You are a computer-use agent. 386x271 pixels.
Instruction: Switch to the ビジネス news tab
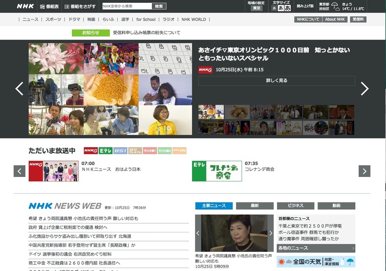tap(296, 206)
